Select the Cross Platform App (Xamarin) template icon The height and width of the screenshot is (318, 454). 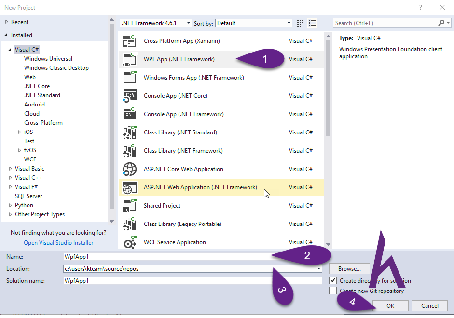point(129,41)
